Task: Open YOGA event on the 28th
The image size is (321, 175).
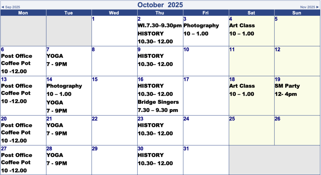Action: [x=55, y=155]
